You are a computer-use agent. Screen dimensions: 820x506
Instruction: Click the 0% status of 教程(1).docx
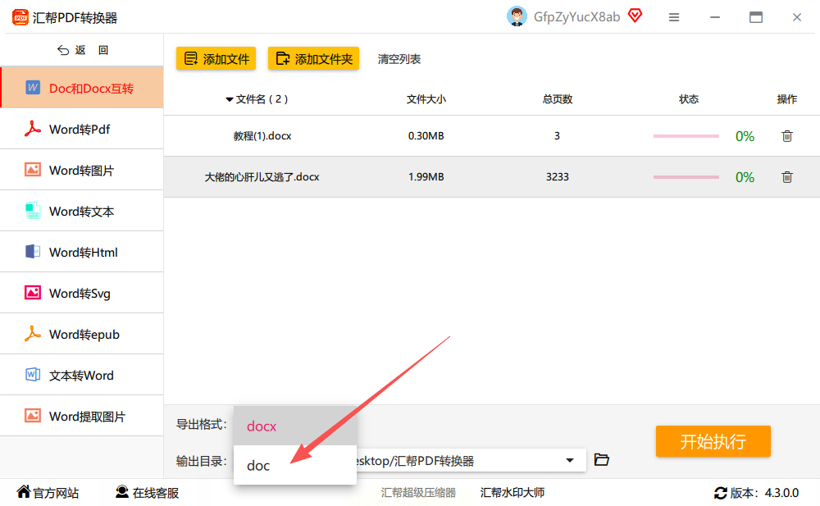click(x=745, y=136)
